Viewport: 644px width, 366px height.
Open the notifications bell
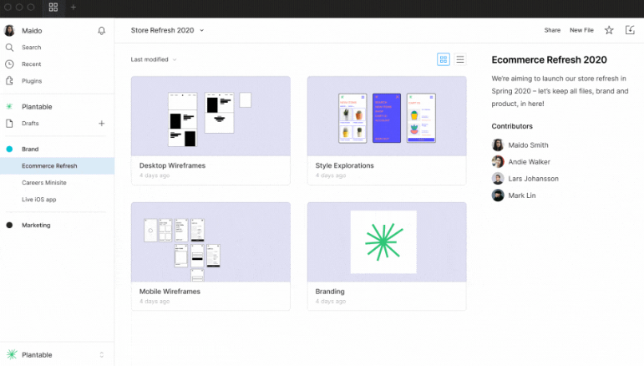coord(101,31)
